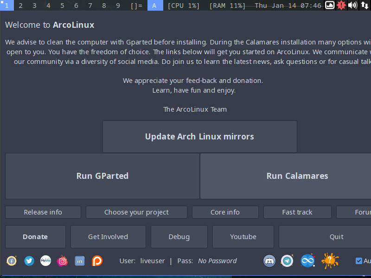371x278 pixels.
Task: Open Fast track
Action: coord(297,212)
